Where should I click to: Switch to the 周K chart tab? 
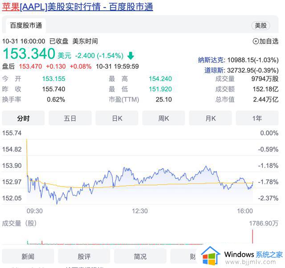(x=163, y=118)
